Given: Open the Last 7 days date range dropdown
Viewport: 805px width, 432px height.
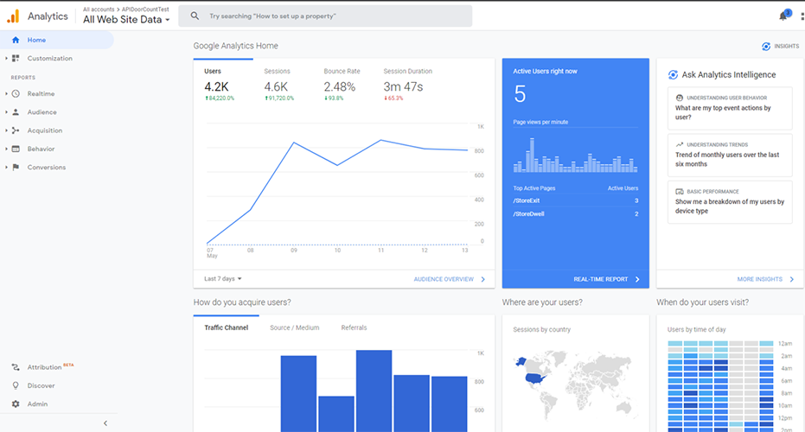Looking at the screenshot, I should coord(223,278).
